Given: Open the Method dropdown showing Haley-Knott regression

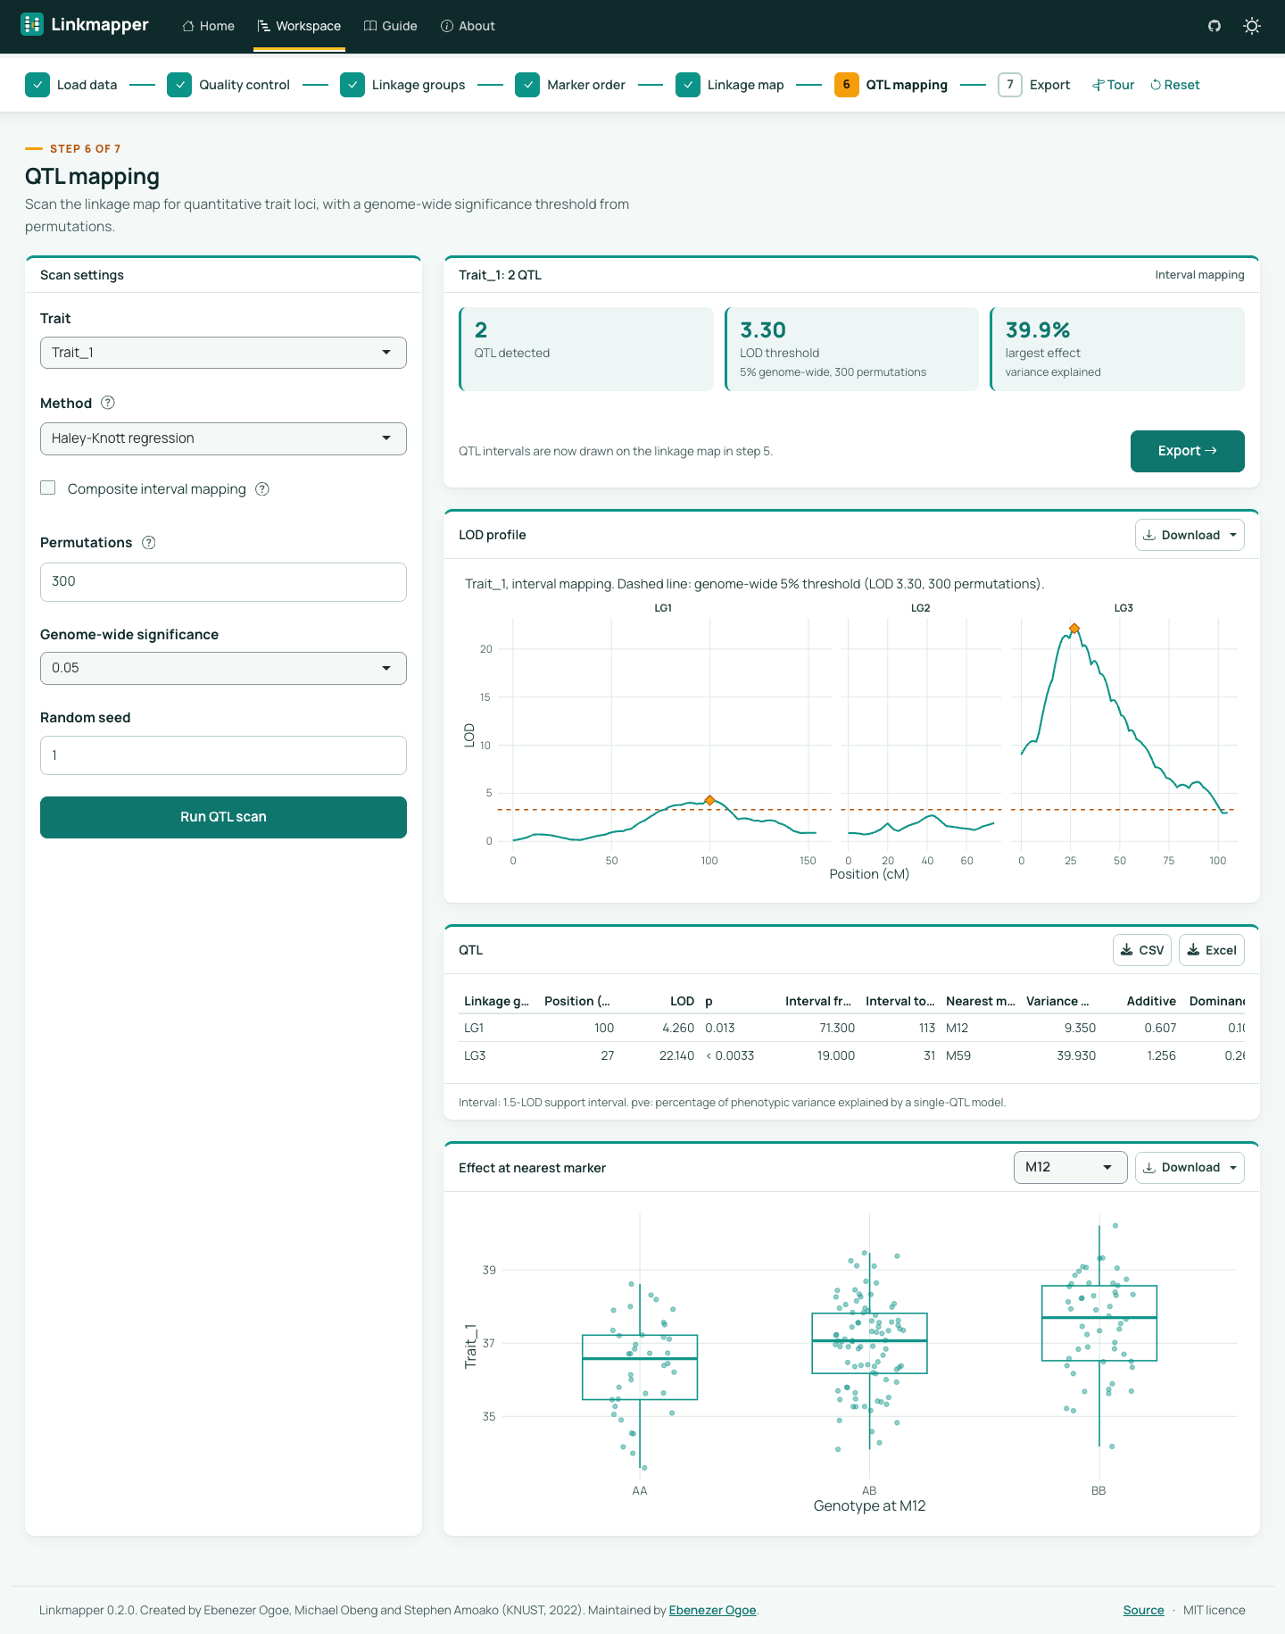Looking at the screenshot, I should pos(223,438).
